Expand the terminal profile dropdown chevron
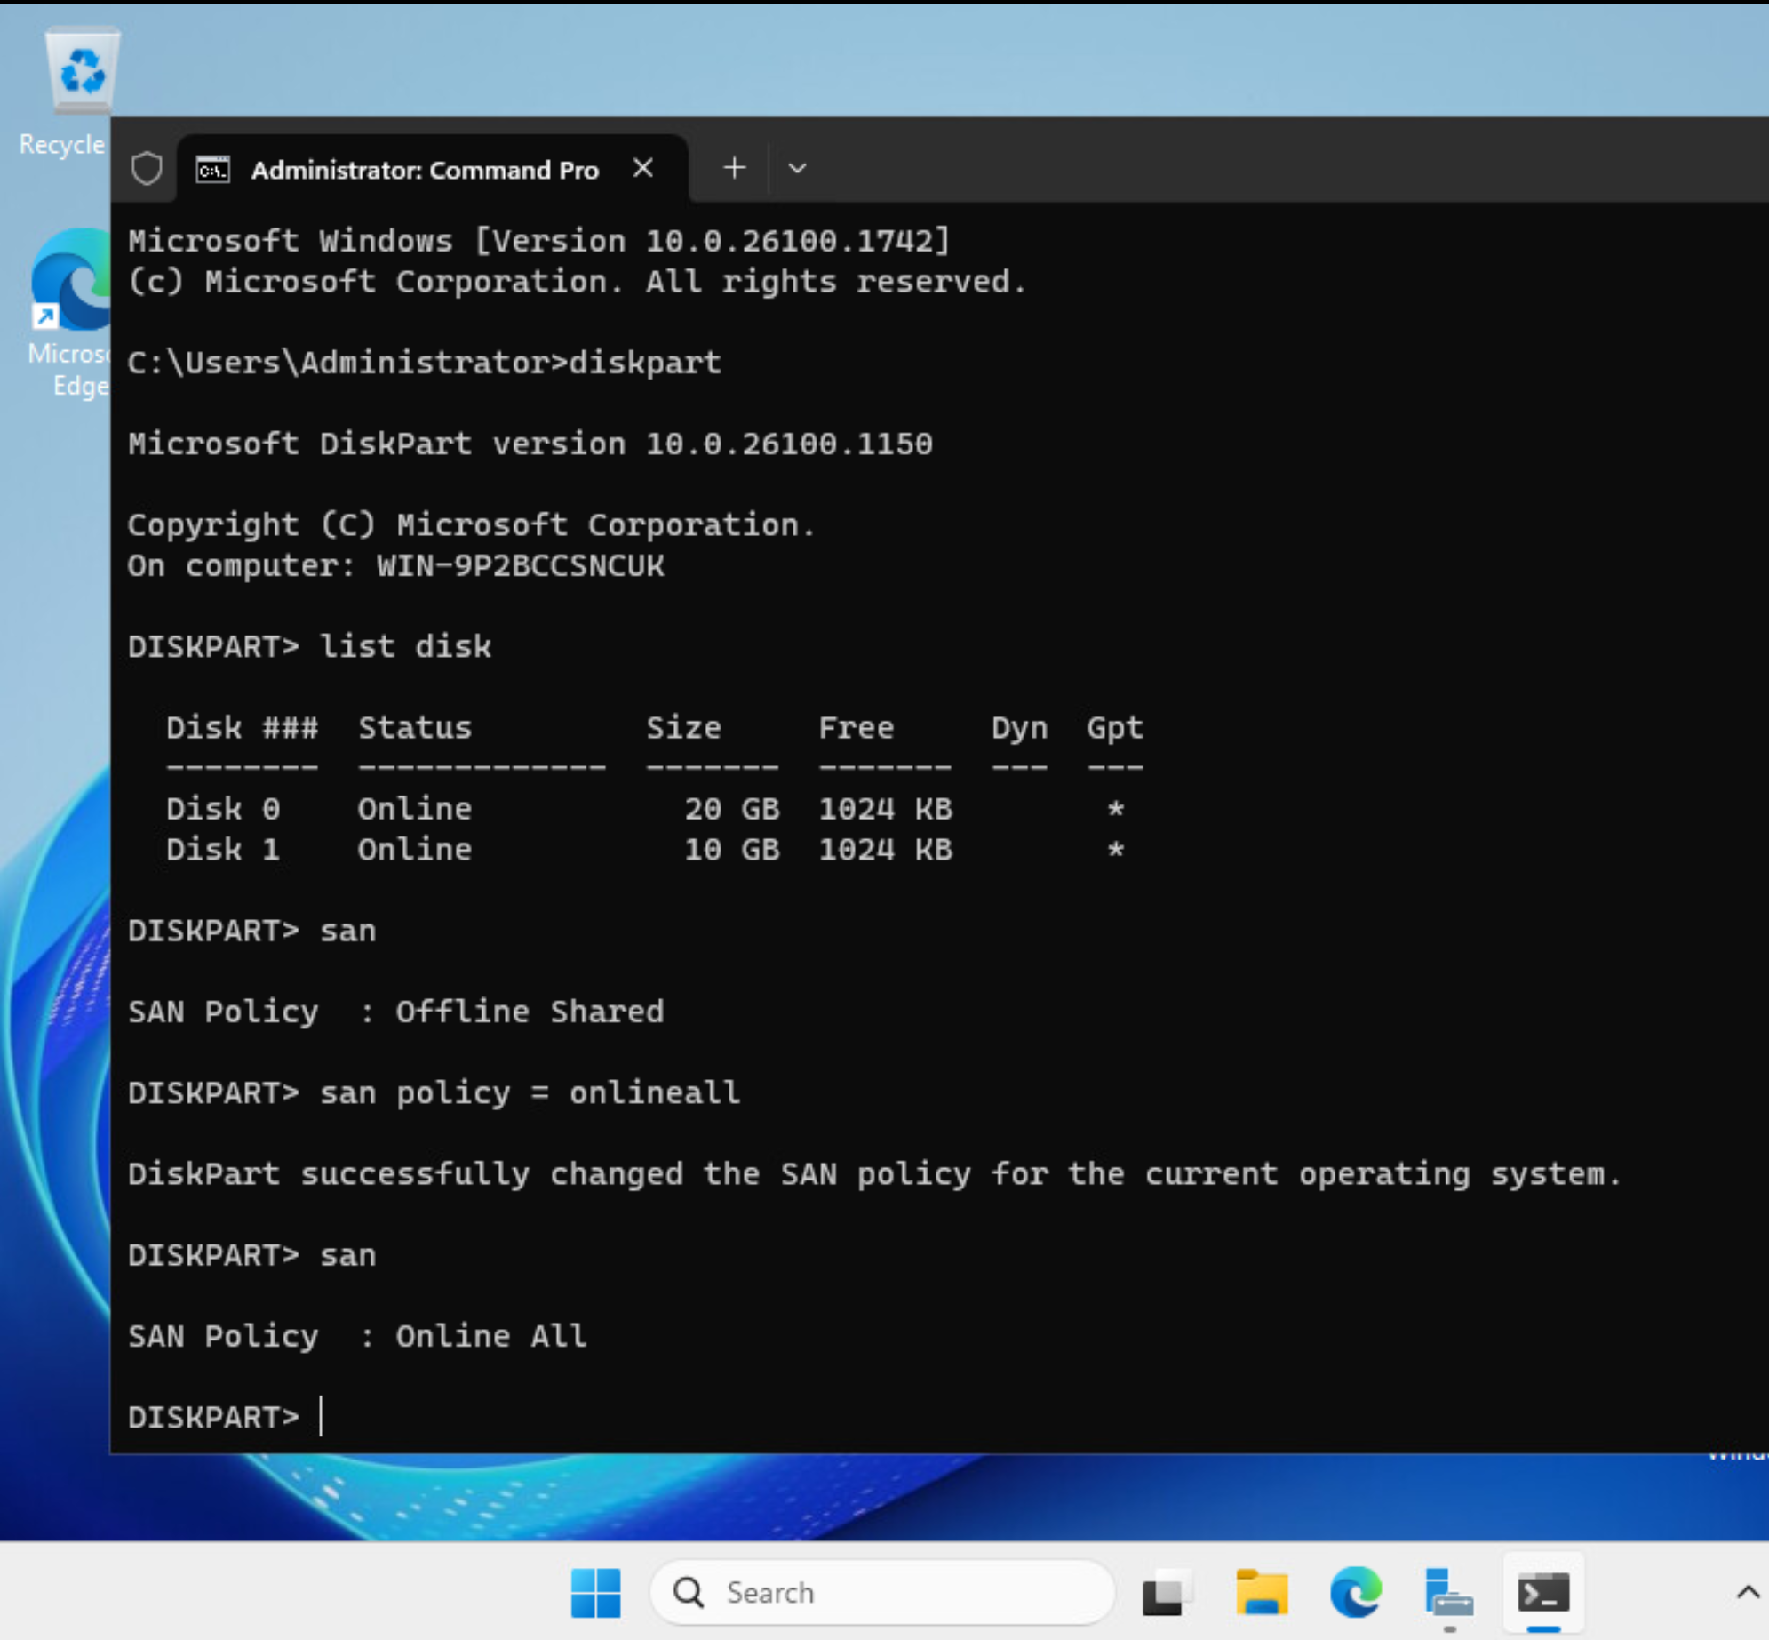Screen dimensions: 1769x1640 point(797,168)
